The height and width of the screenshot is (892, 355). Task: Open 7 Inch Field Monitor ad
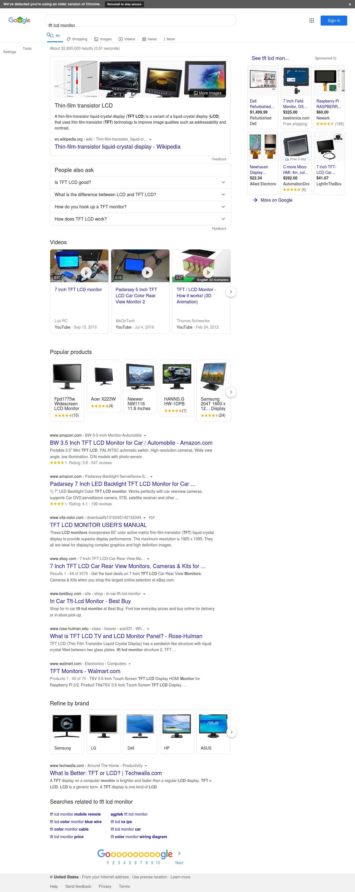click(x=296, y=97)
